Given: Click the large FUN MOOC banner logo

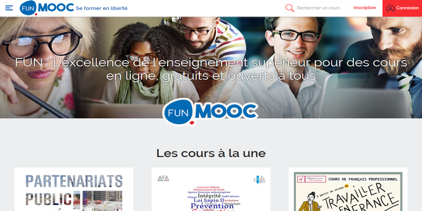Looking at the screenshot, I should [210, 112].
